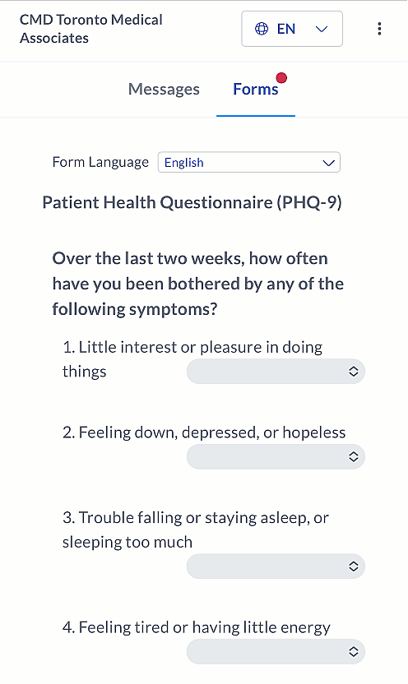
Task: Open answer dropdown for feeling down question
Action: 276,457
